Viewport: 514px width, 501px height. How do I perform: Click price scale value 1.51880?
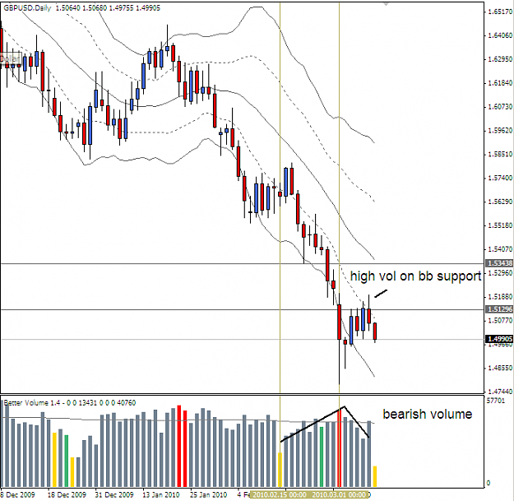point(500,296)
